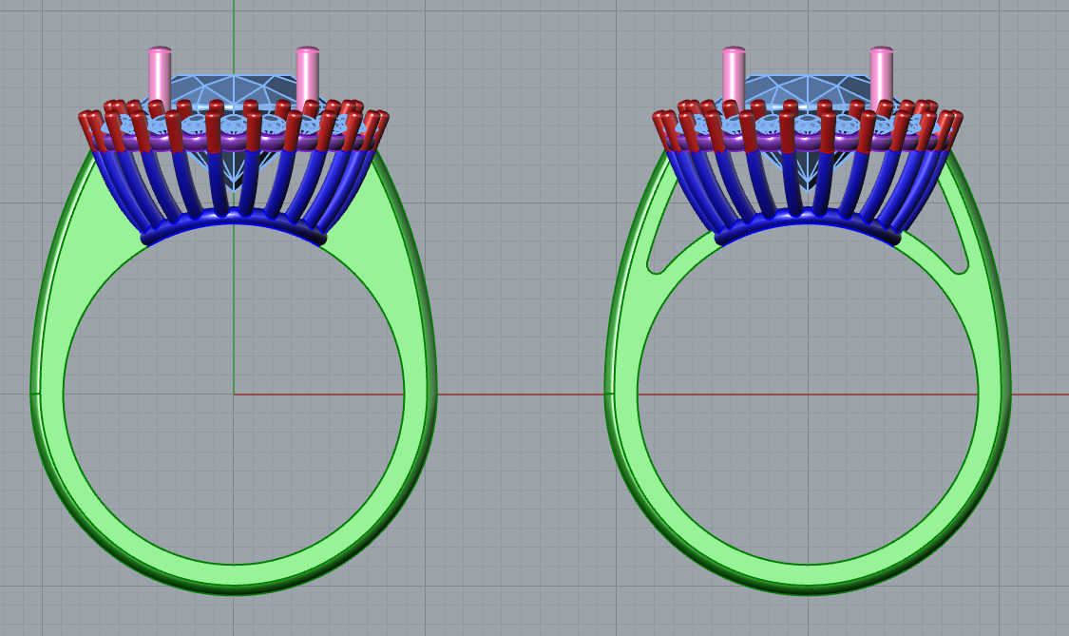
Task: Select the purple halo rail on right ring
Action: pos(808,143)
